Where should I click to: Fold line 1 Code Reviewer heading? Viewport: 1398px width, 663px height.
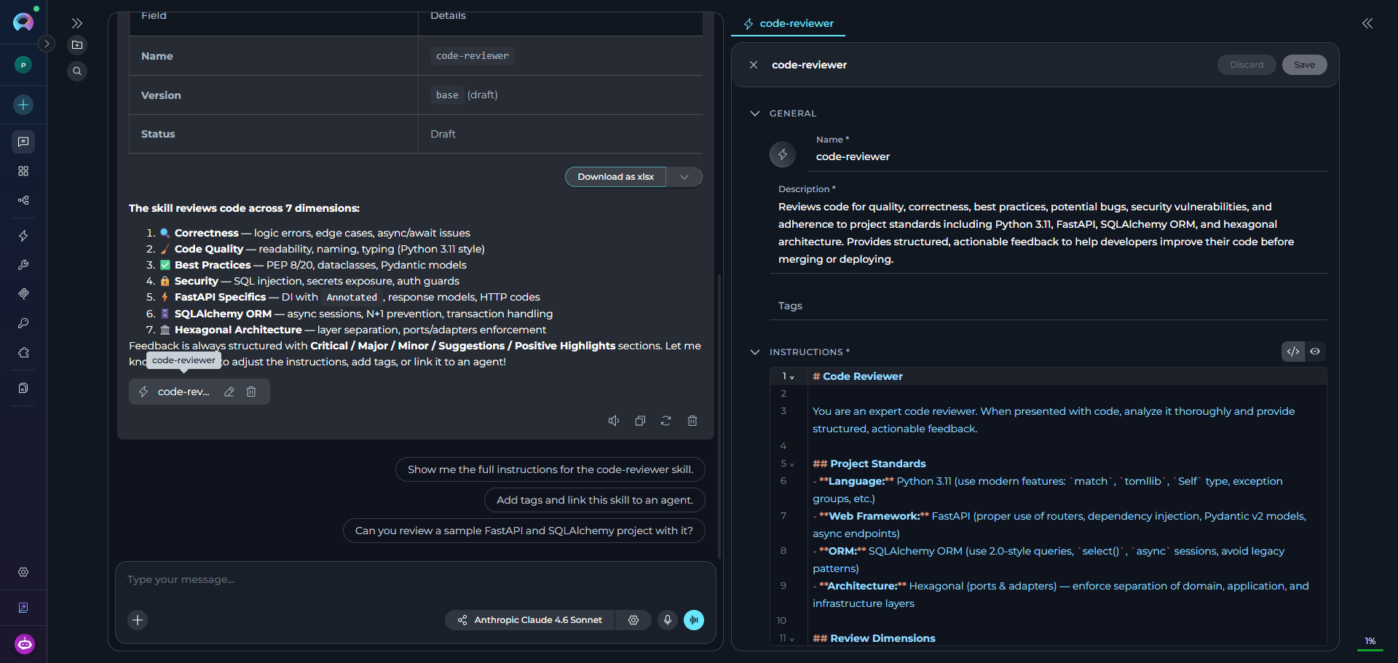tap(792, 377)
